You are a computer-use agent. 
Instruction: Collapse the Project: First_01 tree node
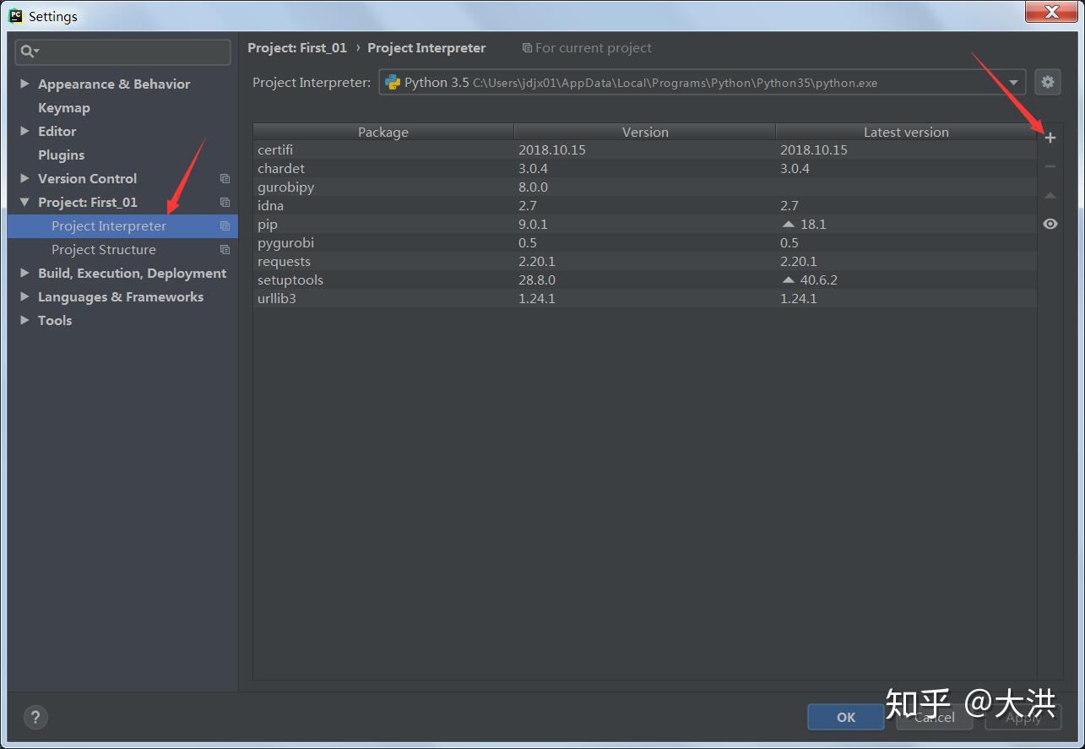pos(24,202)
